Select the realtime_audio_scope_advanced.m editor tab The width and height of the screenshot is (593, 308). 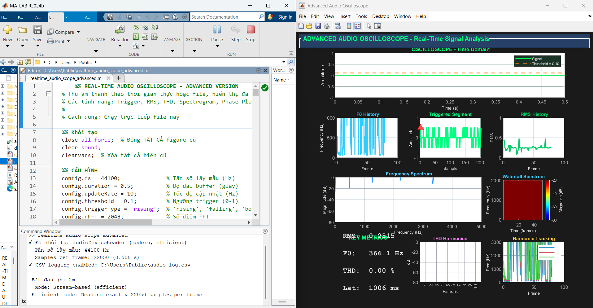(x=66, y=78)
